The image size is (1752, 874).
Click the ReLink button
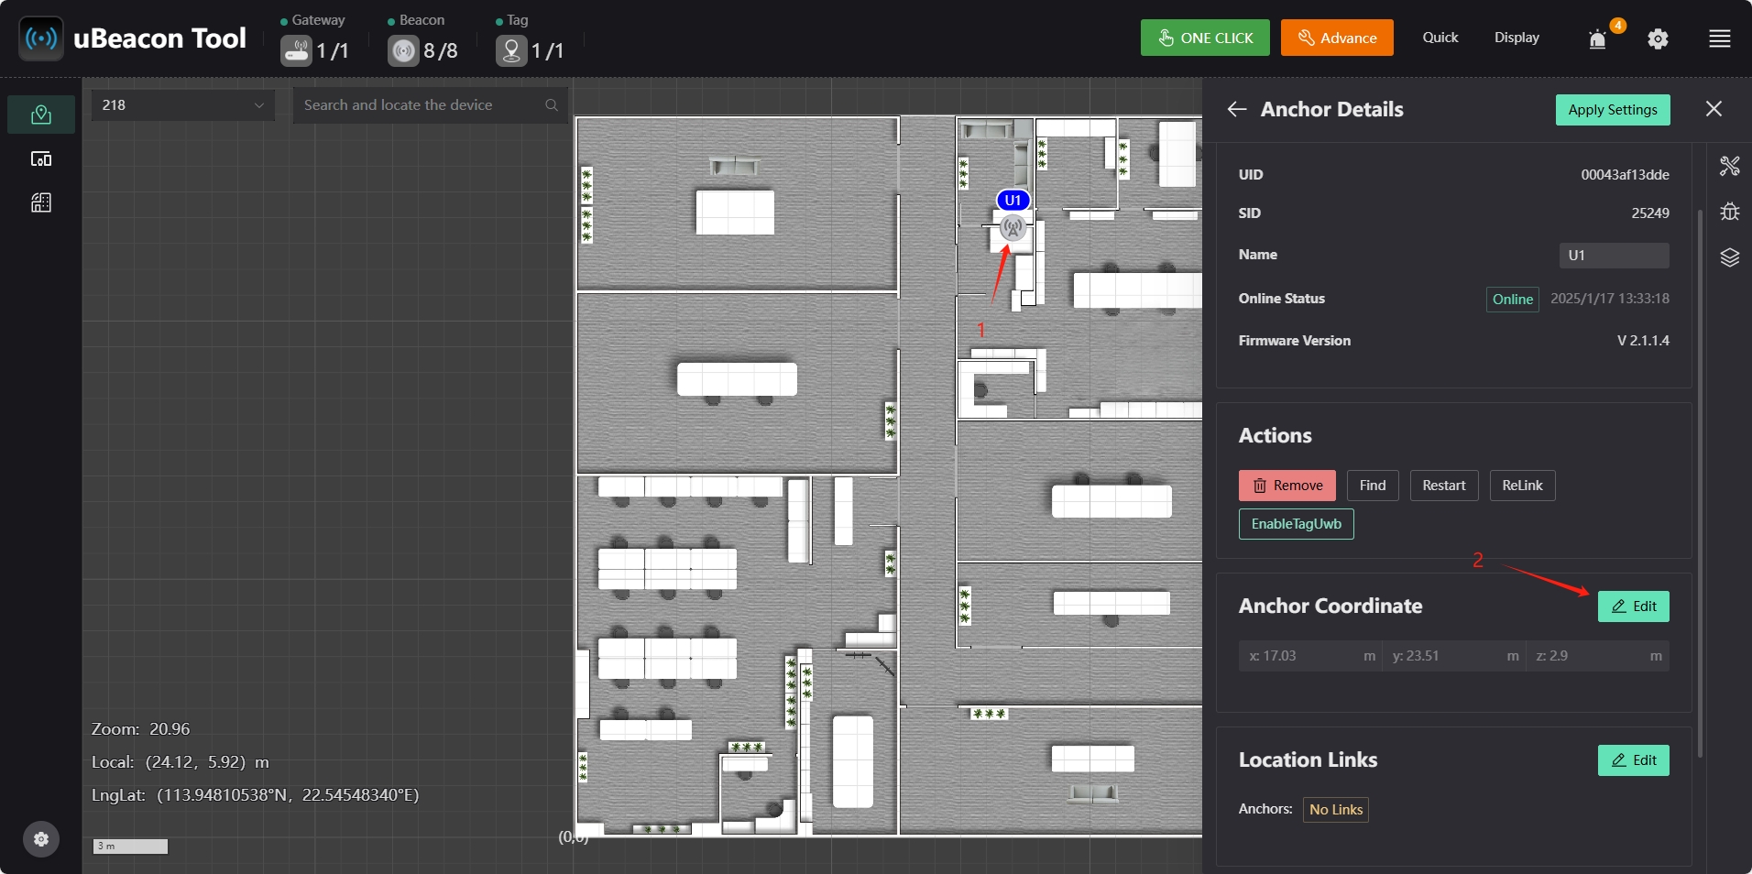[x=1522, y=486]
